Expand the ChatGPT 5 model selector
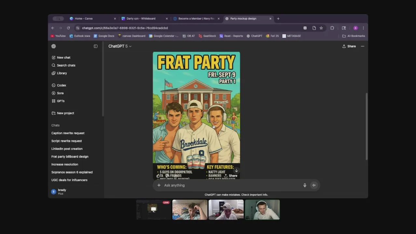The width and height of the screenshot is (416, 234). click(x=120, y=46)
